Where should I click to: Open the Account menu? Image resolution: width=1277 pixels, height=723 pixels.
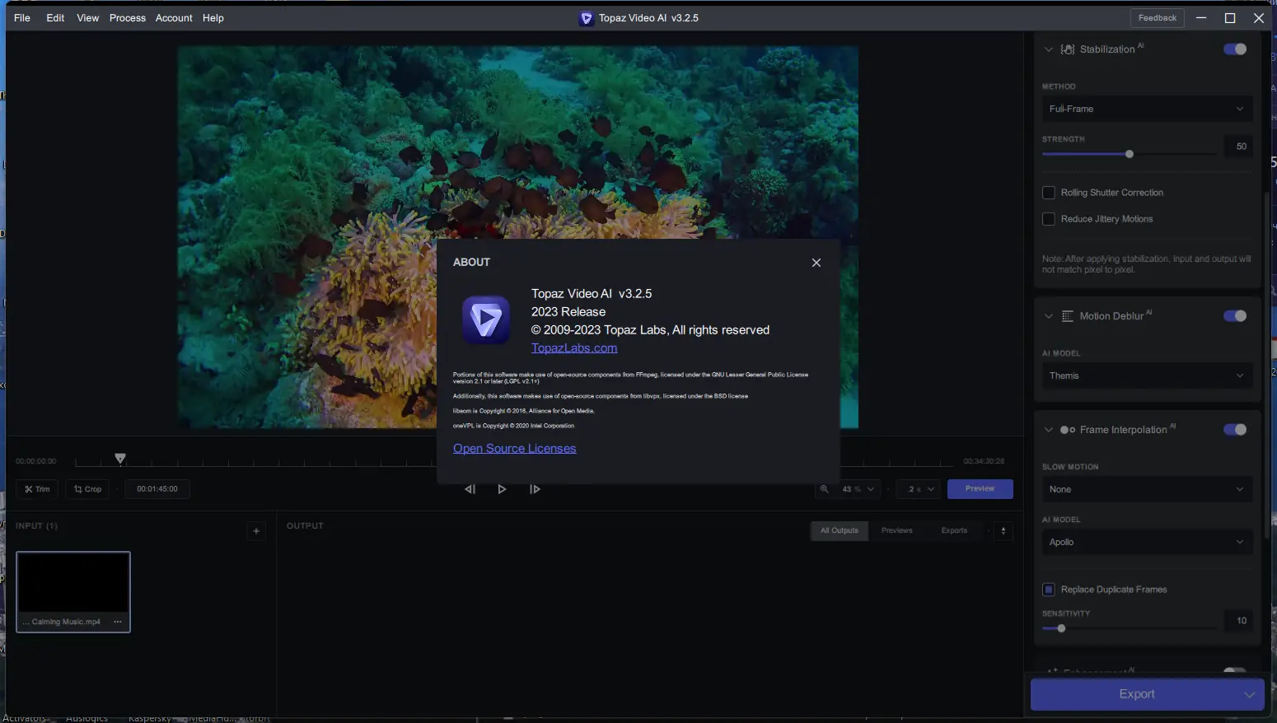174,18
